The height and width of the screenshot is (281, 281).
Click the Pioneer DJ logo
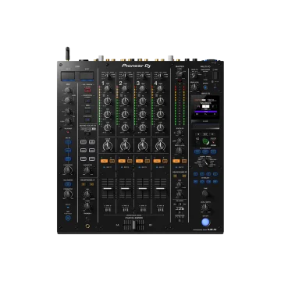pos(136,66)
